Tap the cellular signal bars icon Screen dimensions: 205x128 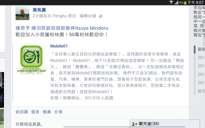[x=176, y=3]
